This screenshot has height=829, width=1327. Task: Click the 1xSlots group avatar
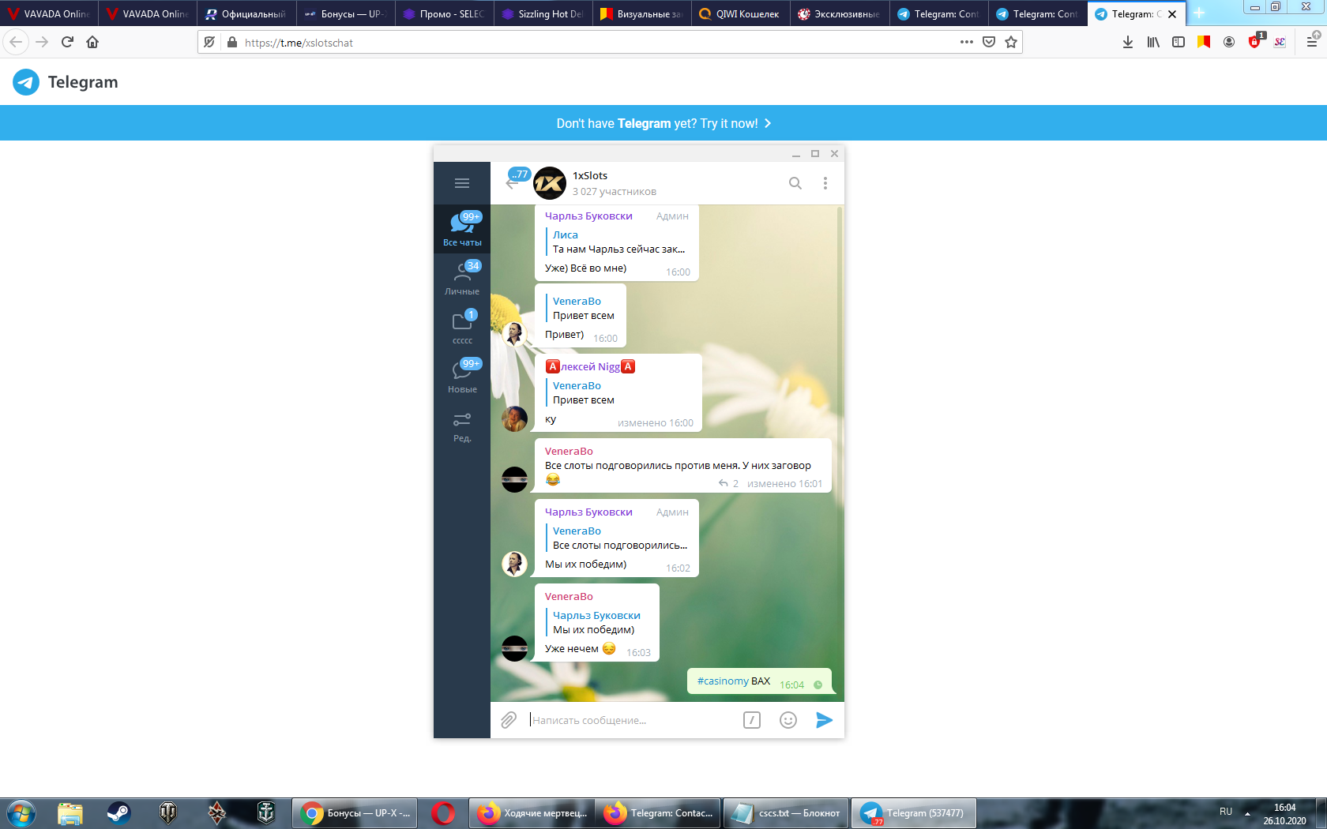point(550,183)
